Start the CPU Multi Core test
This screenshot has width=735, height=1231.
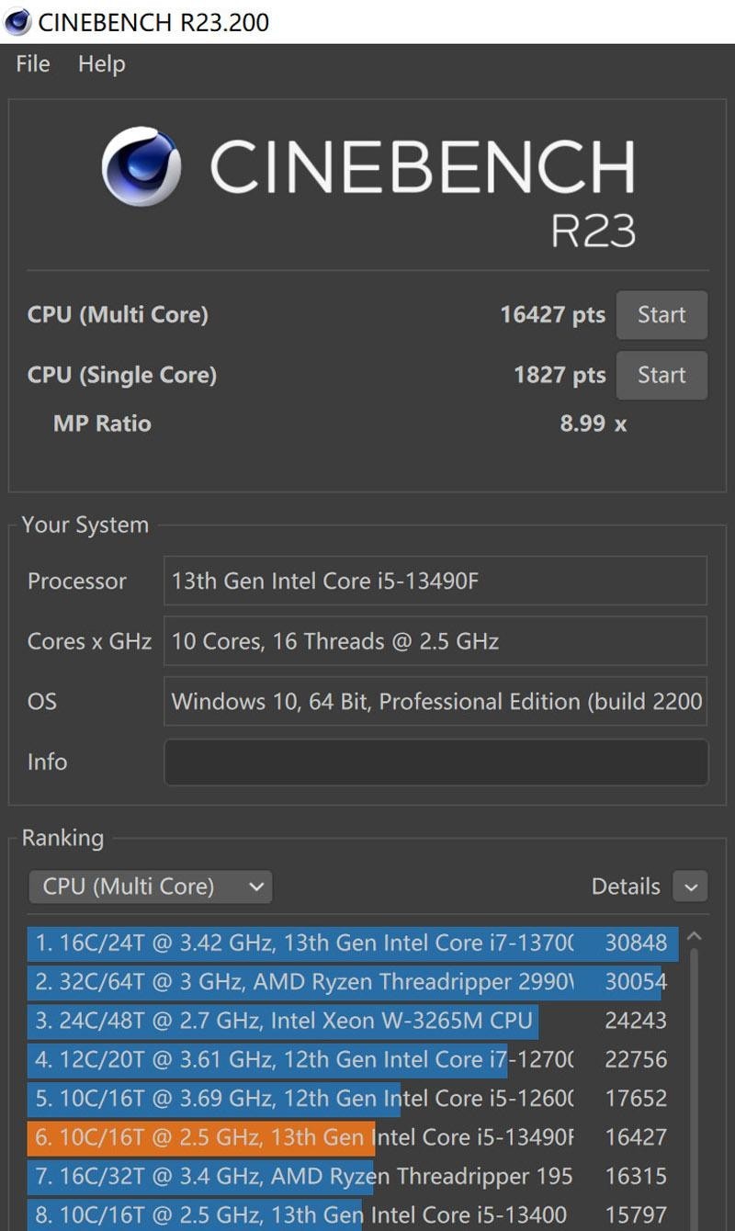pos(661,315)
